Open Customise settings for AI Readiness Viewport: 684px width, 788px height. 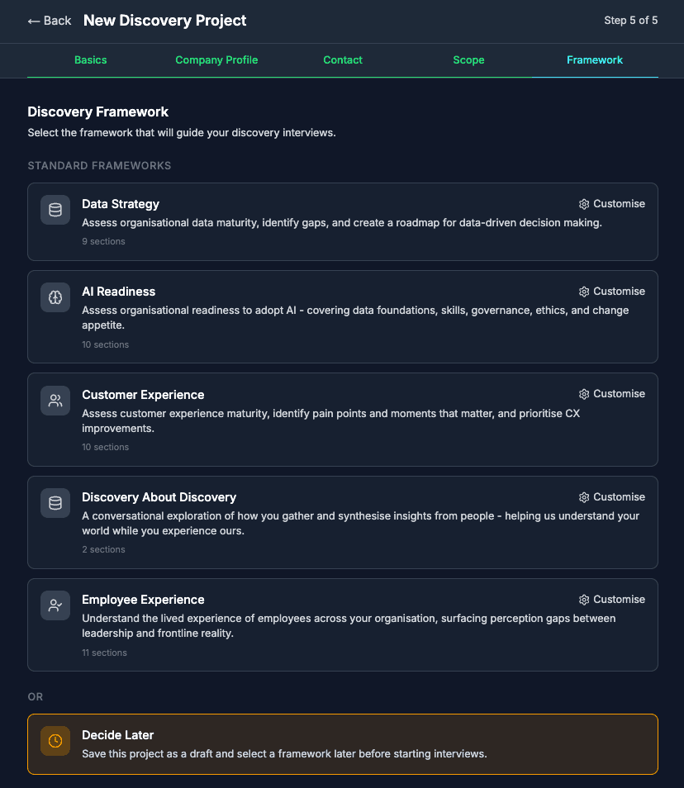click(x=612, y=291)
